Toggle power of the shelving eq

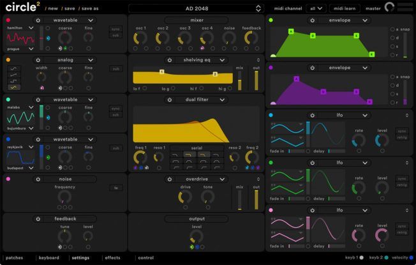[x=170, y=60]
